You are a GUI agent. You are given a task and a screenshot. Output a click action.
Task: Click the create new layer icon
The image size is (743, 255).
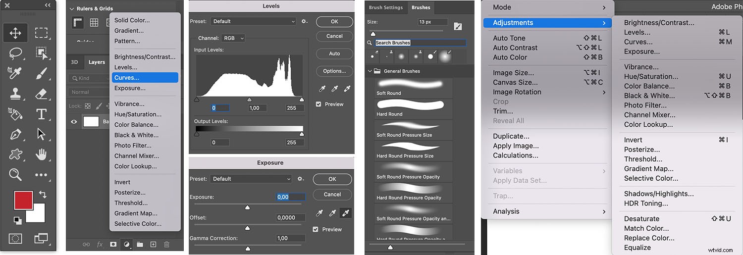coord(153,244)
